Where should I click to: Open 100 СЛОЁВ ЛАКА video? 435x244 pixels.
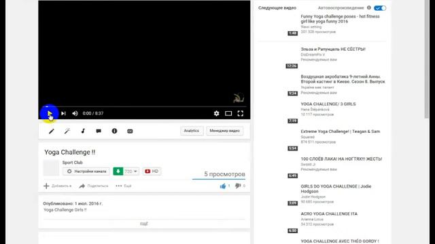tap(341, 159)
